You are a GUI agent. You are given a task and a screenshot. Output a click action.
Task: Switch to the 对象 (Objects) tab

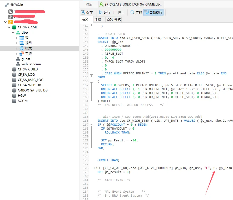pos(89,4)
